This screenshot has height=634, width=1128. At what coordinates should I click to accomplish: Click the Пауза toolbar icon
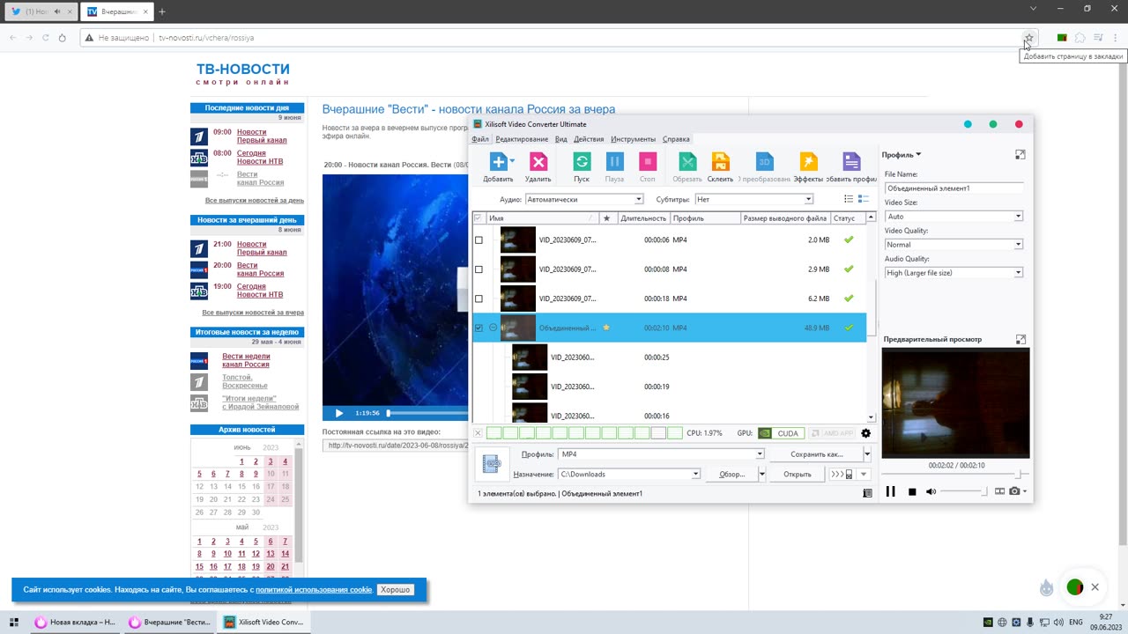(x=614, y=162)
